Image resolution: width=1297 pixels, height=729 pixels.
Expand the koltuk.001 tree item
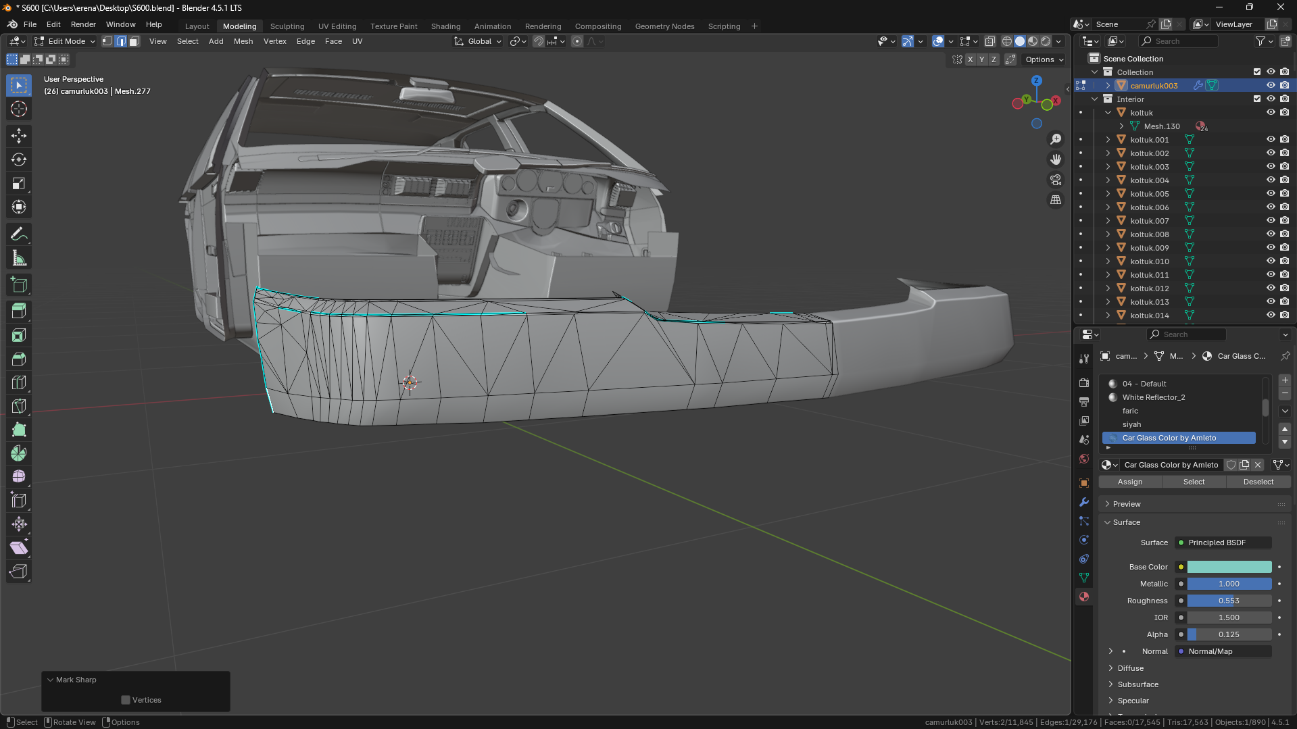coord(1108,140)
